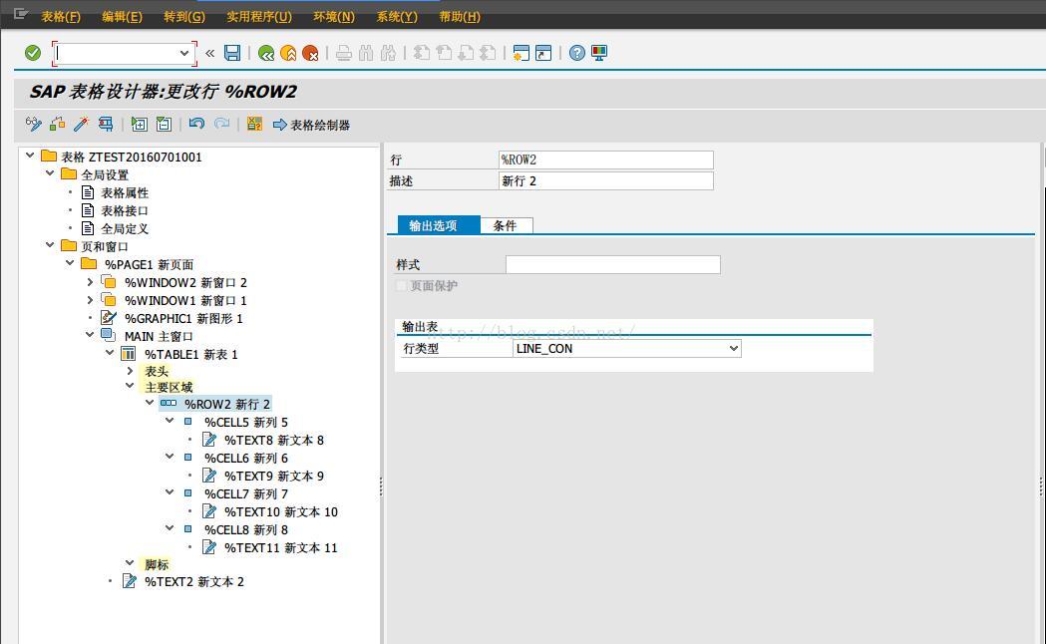This screenshot has width=1046, height=644.
Task: Open the 帮助(H) menu
Action: click(460, 17)
